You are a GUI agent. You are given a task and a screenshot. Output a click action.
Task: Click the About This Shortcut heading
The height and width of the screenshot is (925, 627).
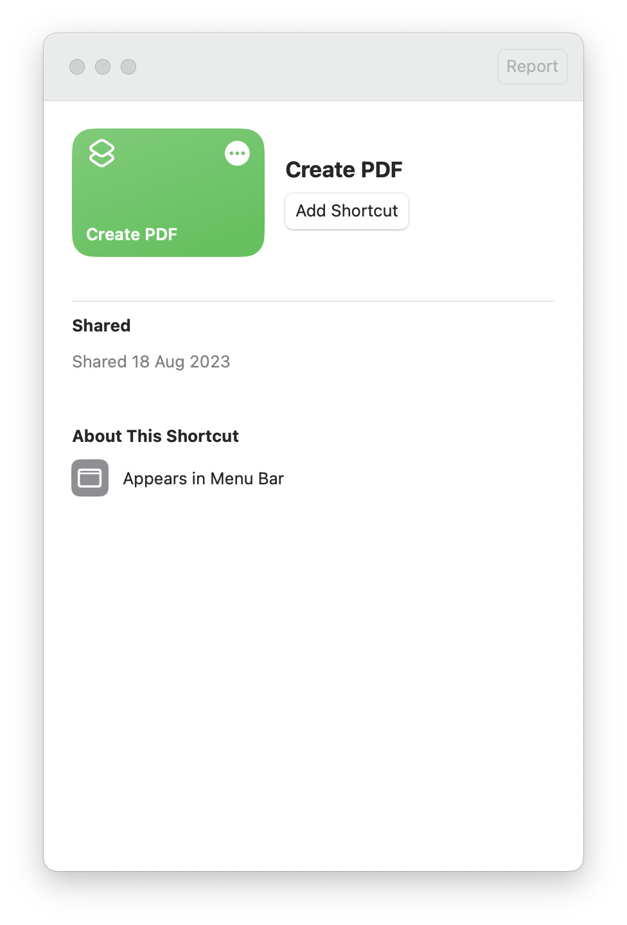[155, 436]
